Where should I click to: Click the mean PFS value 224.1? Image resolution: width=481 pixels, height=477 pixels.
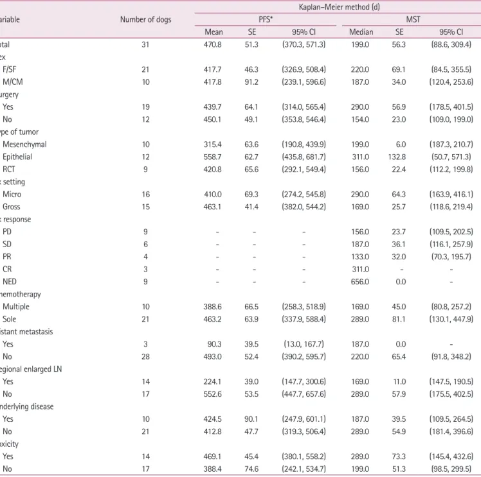point(213,382)
